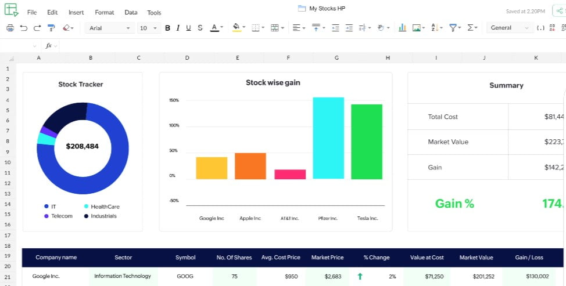Click the Print icon
The width and height of the screenshot is (566, 286).
click(10, 28)
